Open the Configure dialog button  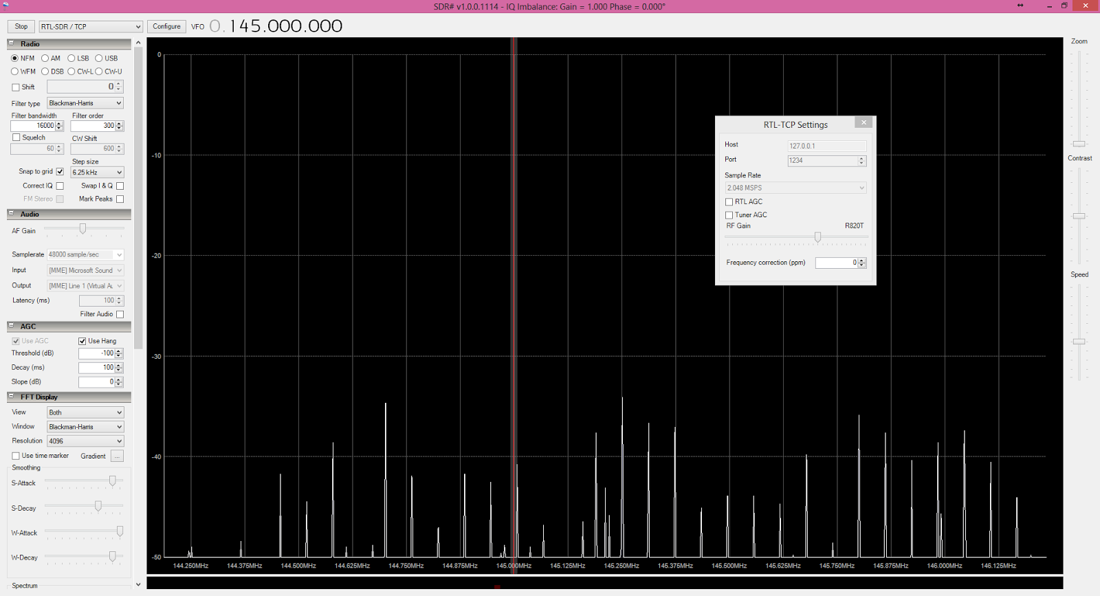[x=166, y=26]
